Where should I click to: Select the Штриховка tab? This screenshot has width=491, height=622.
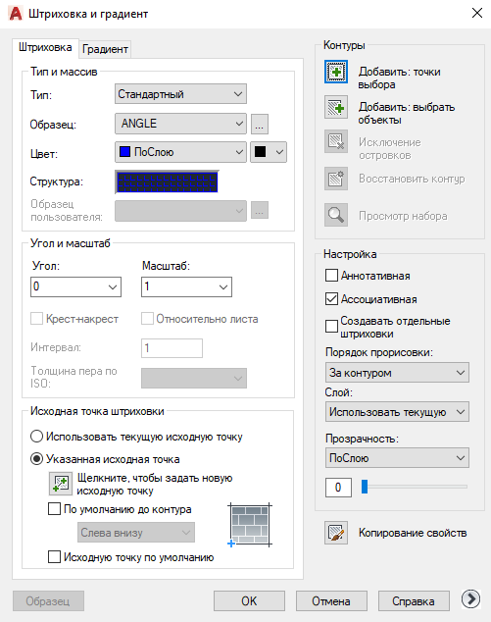45,48
